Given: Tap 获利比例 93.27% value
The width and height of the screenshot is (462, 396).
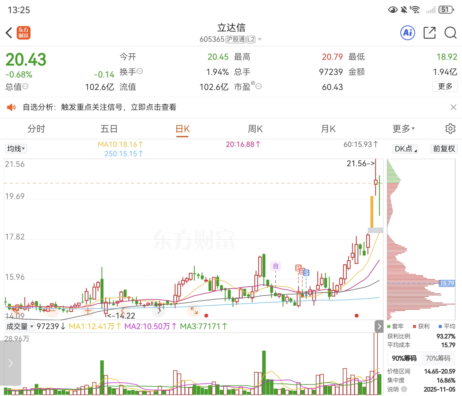Looking at the screenshot, I should (x=446, y=336).
